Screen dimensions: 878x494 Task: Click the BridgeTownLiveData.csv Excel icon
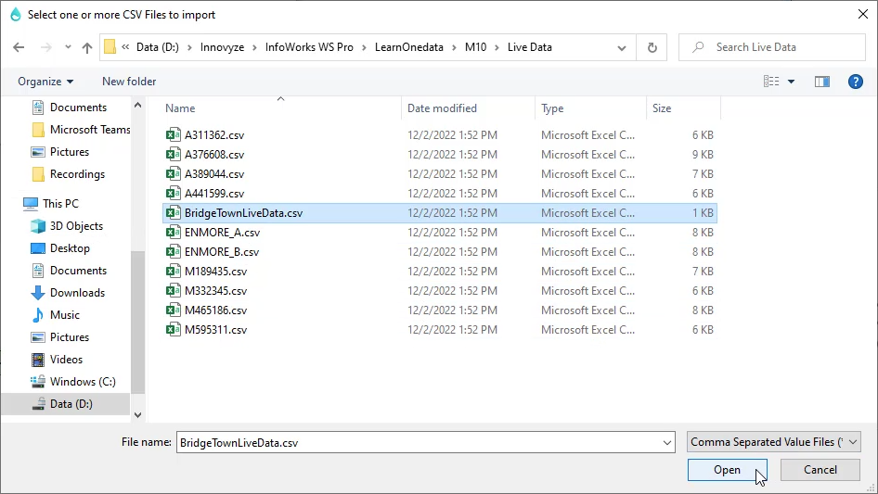173,213
